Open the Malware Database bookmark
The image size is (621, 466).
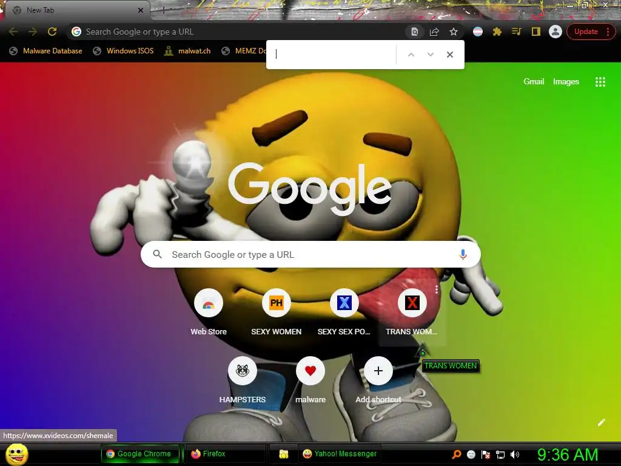point(46,51)
